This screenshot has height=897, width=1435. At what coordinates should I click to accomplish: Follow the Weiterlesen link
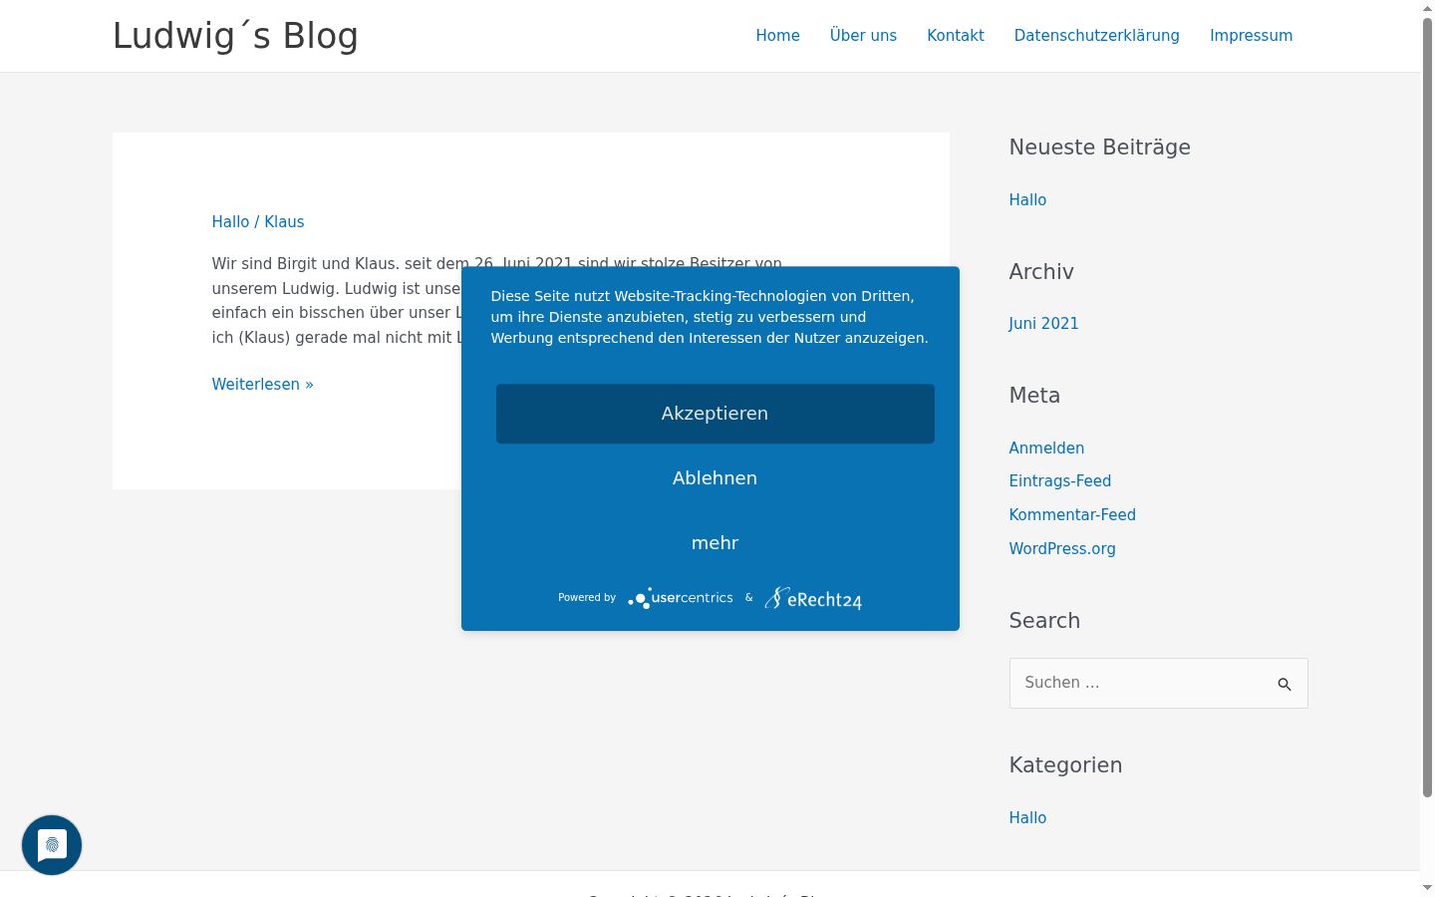[262, 385]
